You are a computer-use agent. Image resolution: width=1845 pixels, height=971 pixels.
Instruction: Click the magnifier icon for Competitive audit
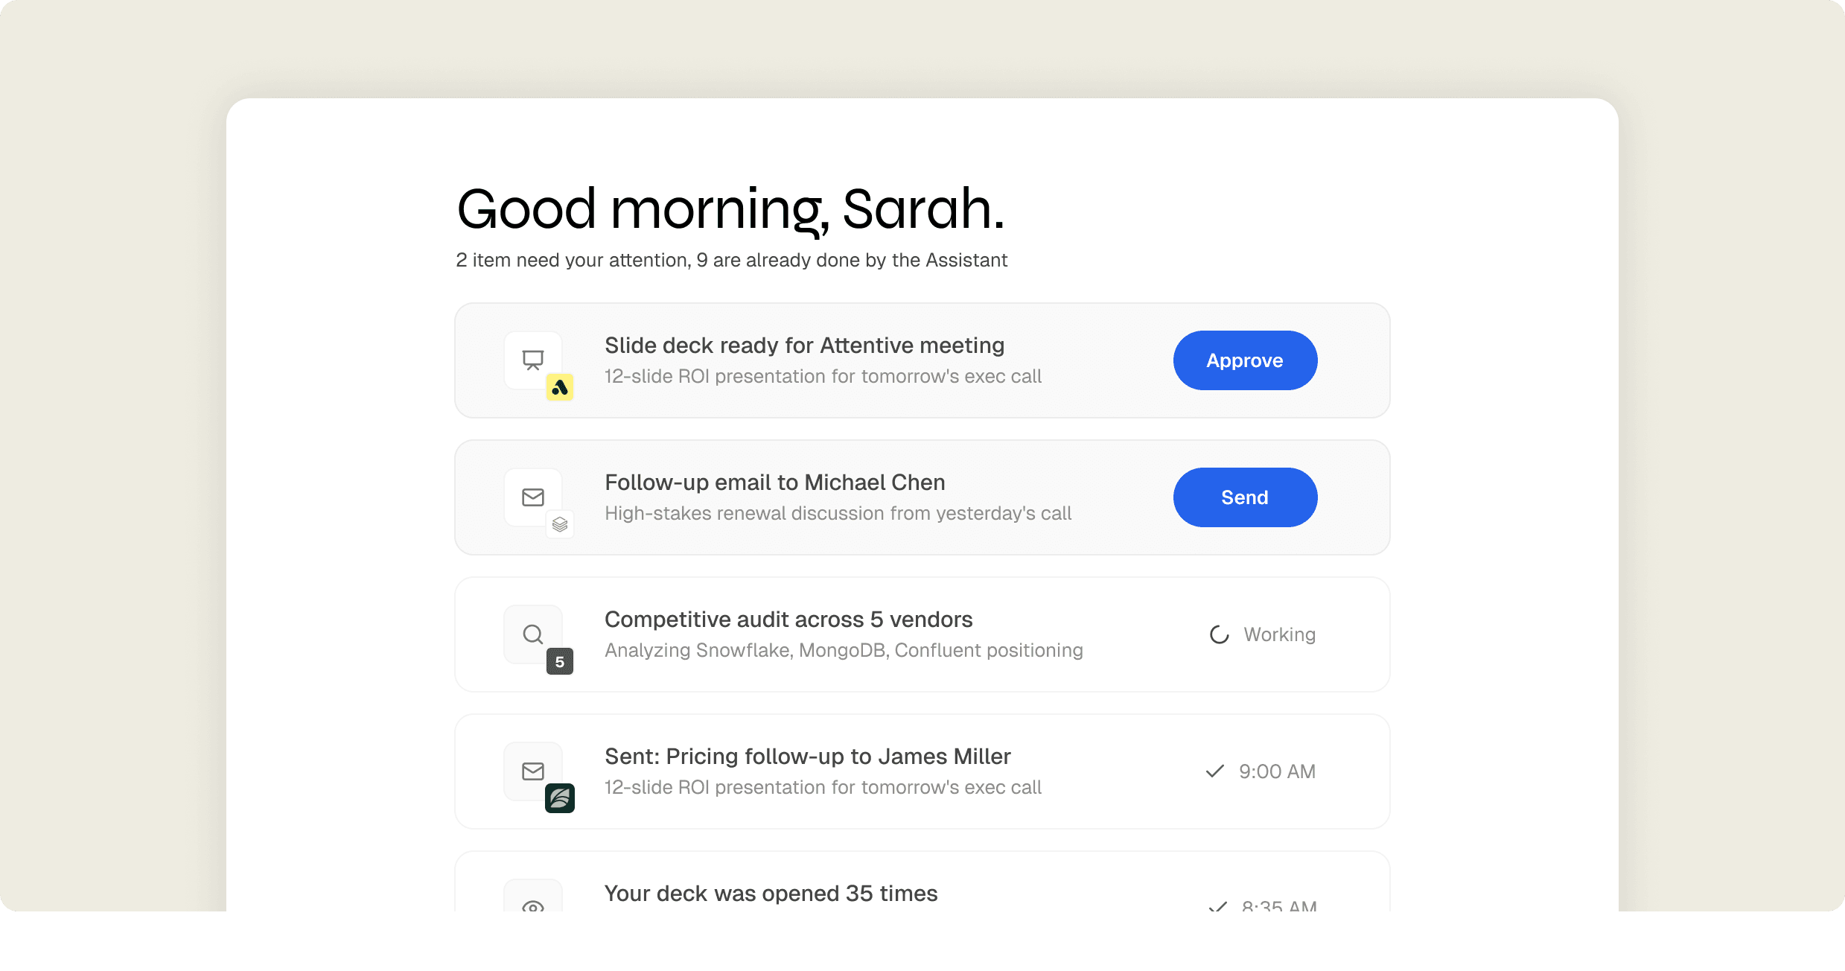click(x=533, y=634)
